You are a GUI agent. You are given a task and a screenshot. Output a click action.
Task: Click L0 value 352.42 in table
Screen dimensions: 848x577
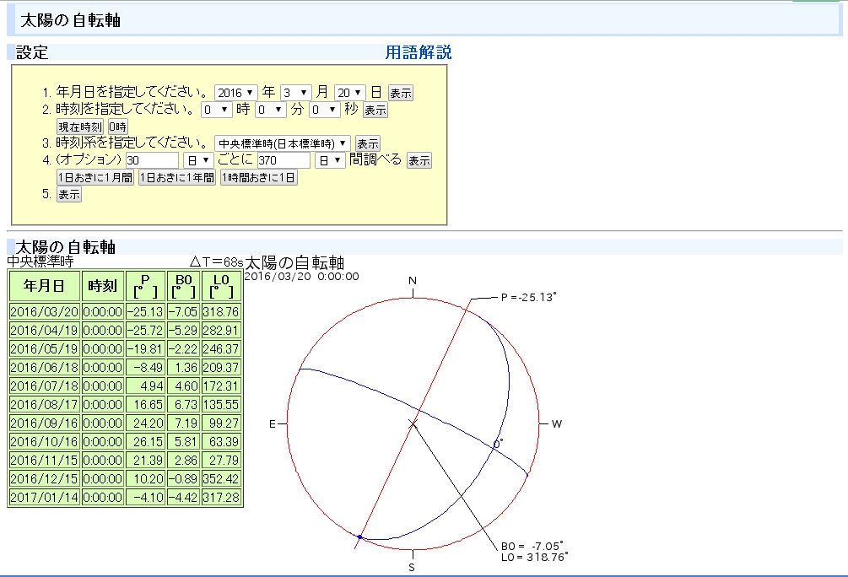point(221,478)
